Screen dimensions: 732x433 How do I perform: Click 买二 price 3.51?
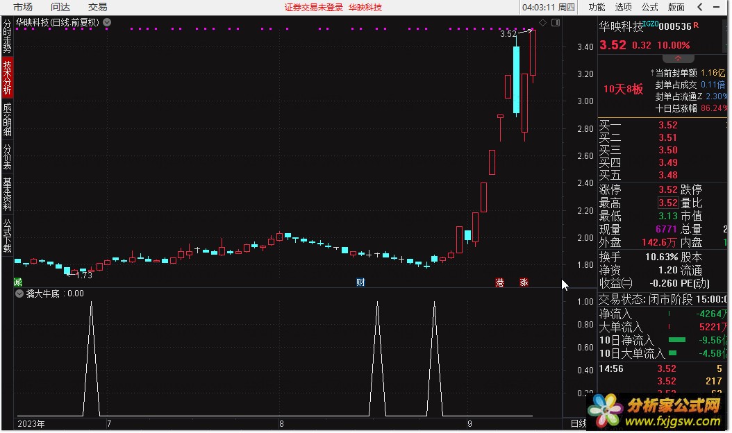(x=667, y=137)
